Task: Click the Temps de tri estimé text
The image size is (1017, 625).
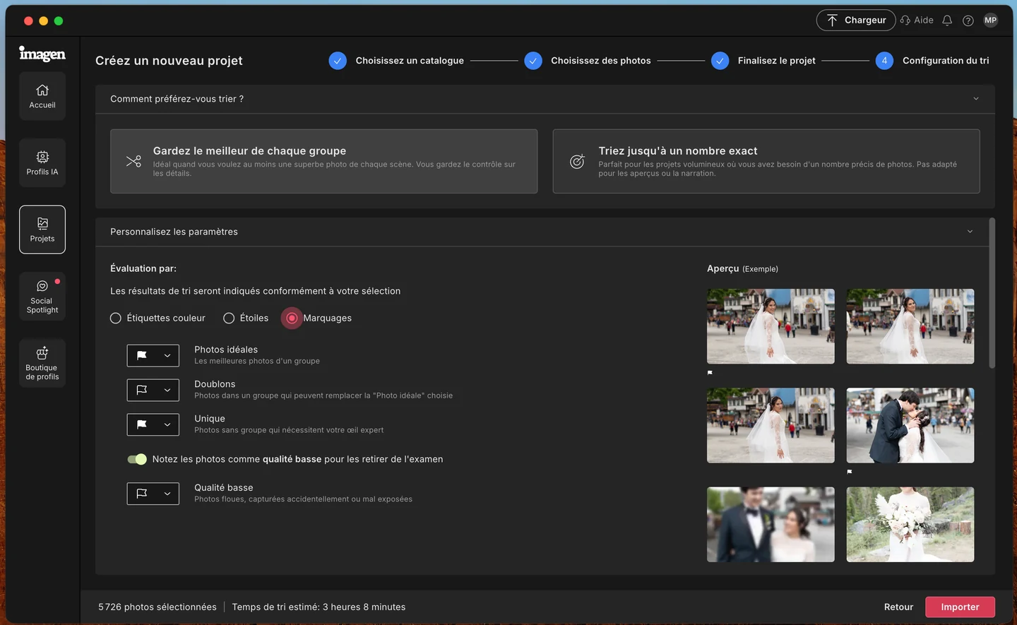Action: tap(319, 607)
